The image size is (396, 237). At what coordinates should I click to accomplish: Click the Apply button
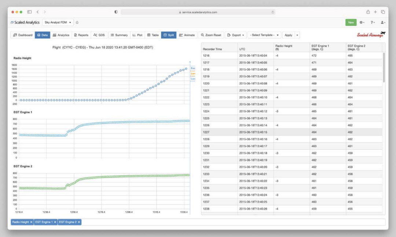tap(289, 35)
